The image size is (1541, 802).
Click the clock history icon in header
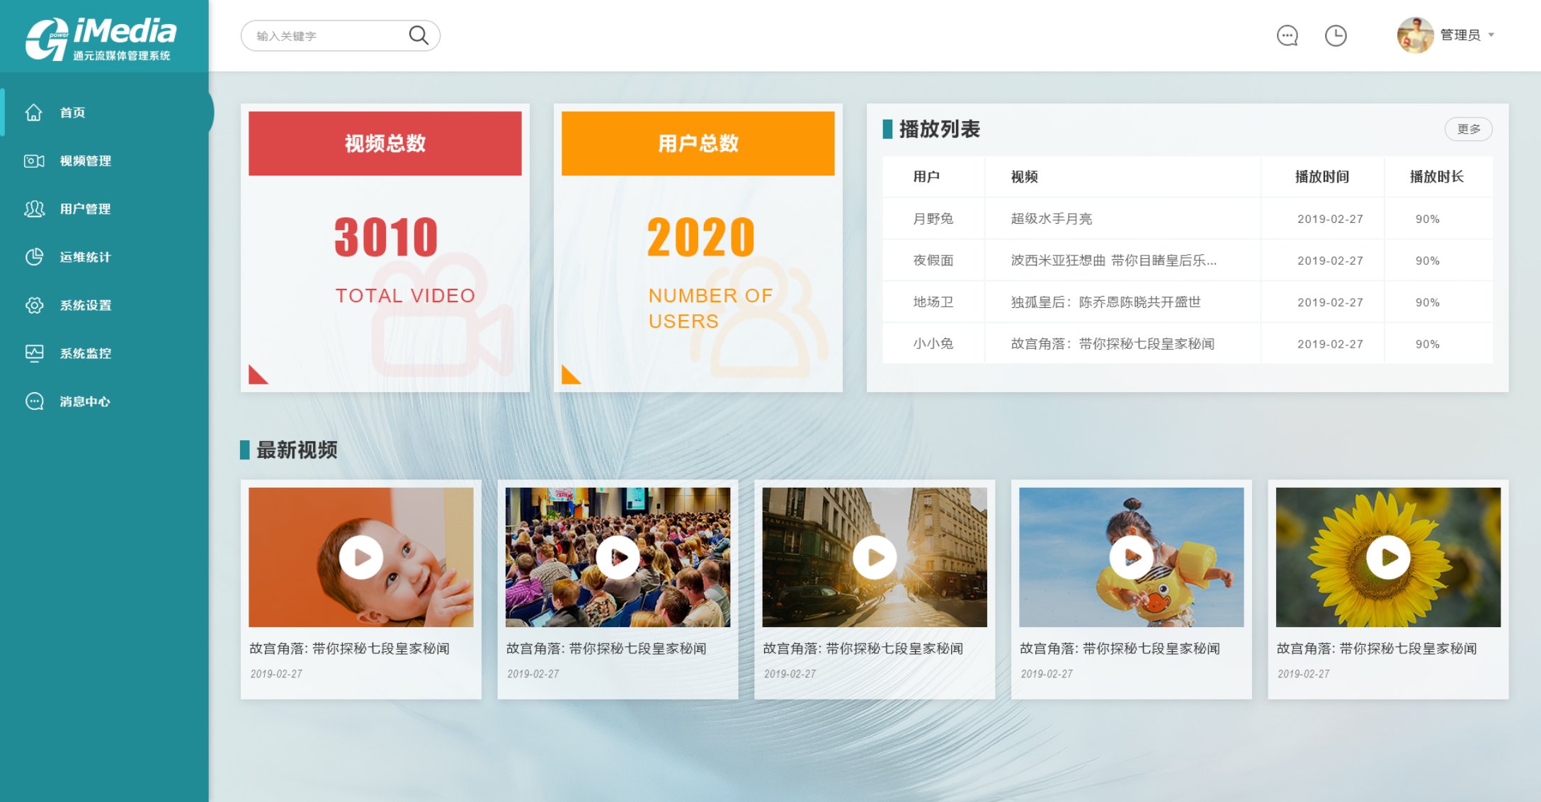[1336, 35]
